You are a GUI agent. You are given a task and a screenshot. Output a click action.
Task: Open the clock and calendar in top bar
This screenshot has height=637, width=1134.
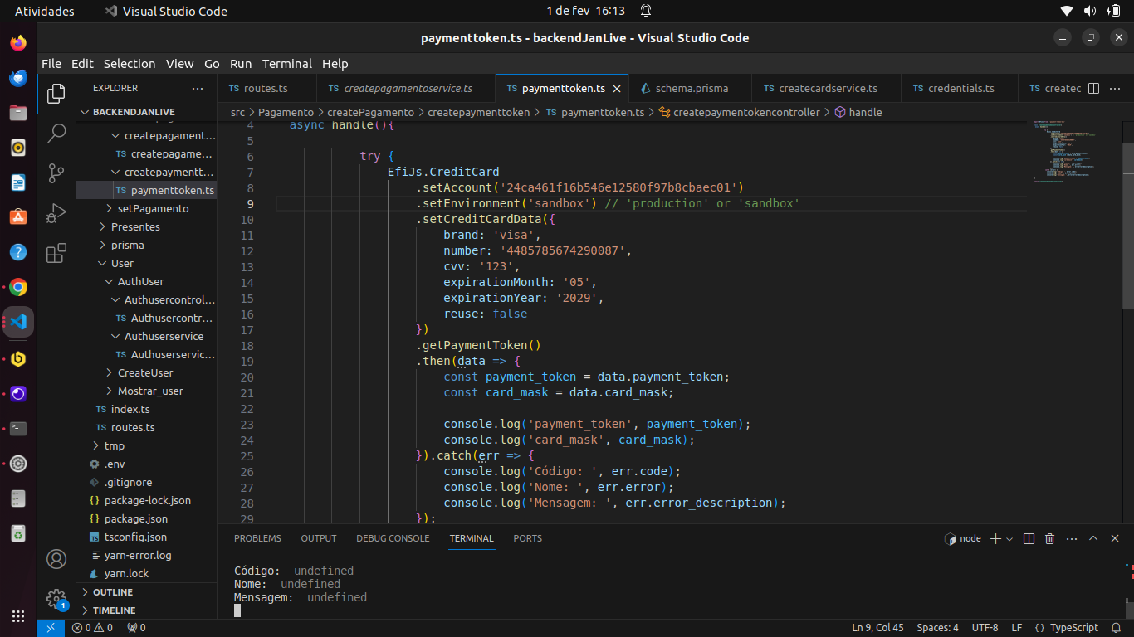click(585, 11)
